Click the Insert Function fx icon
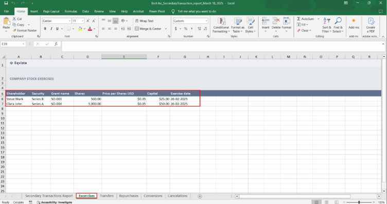 [x=56, y=44]
